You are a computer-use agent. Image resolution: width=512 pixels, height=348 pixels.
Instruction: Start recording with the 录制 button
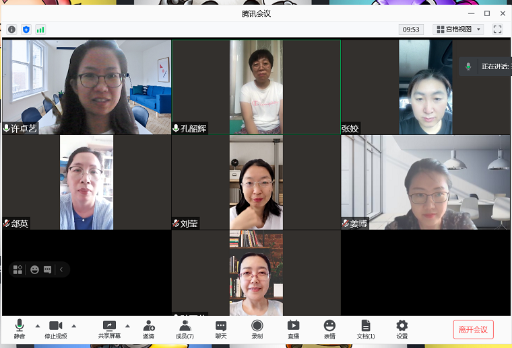click(x=257, y=329)
